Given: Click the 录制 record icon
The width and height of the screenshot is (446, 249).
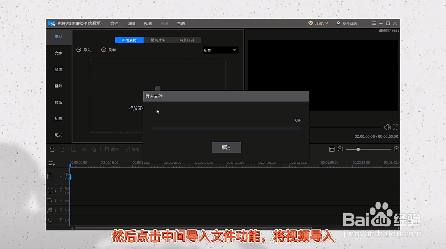Looking at the screenshot, I should (x=104, y=50).
